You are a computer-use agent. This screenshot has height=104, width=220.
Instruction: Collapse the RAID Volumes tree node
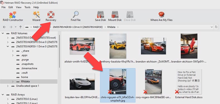(x=3, y=34)
